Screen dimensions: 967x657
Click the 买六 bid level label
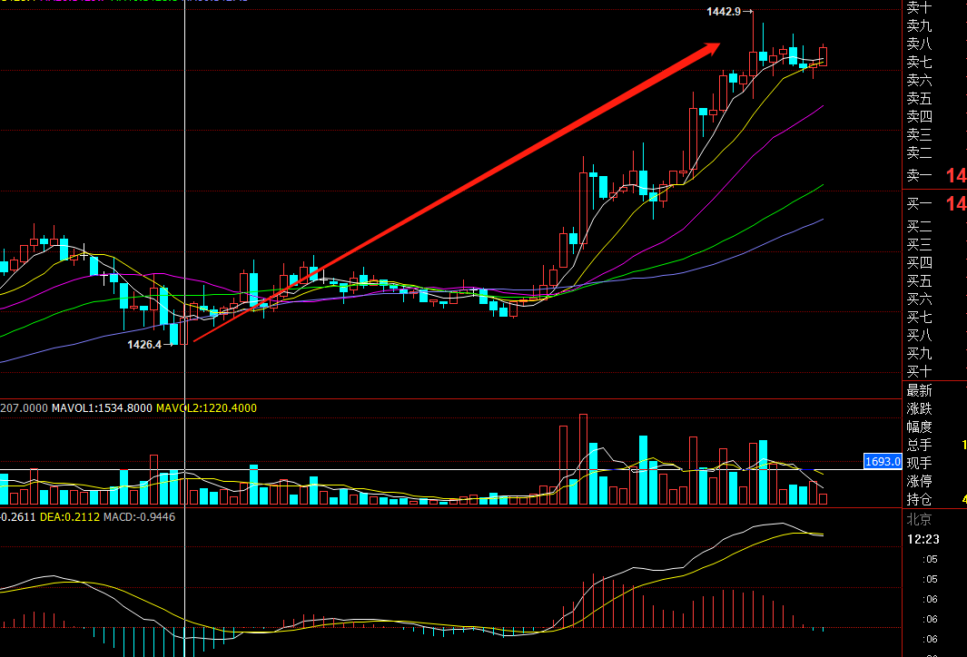click(x=920, y=299)
